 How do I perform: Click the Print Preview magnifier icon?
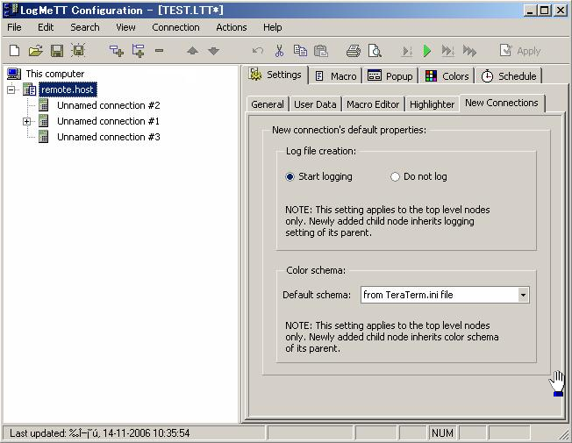coord(375,51)
